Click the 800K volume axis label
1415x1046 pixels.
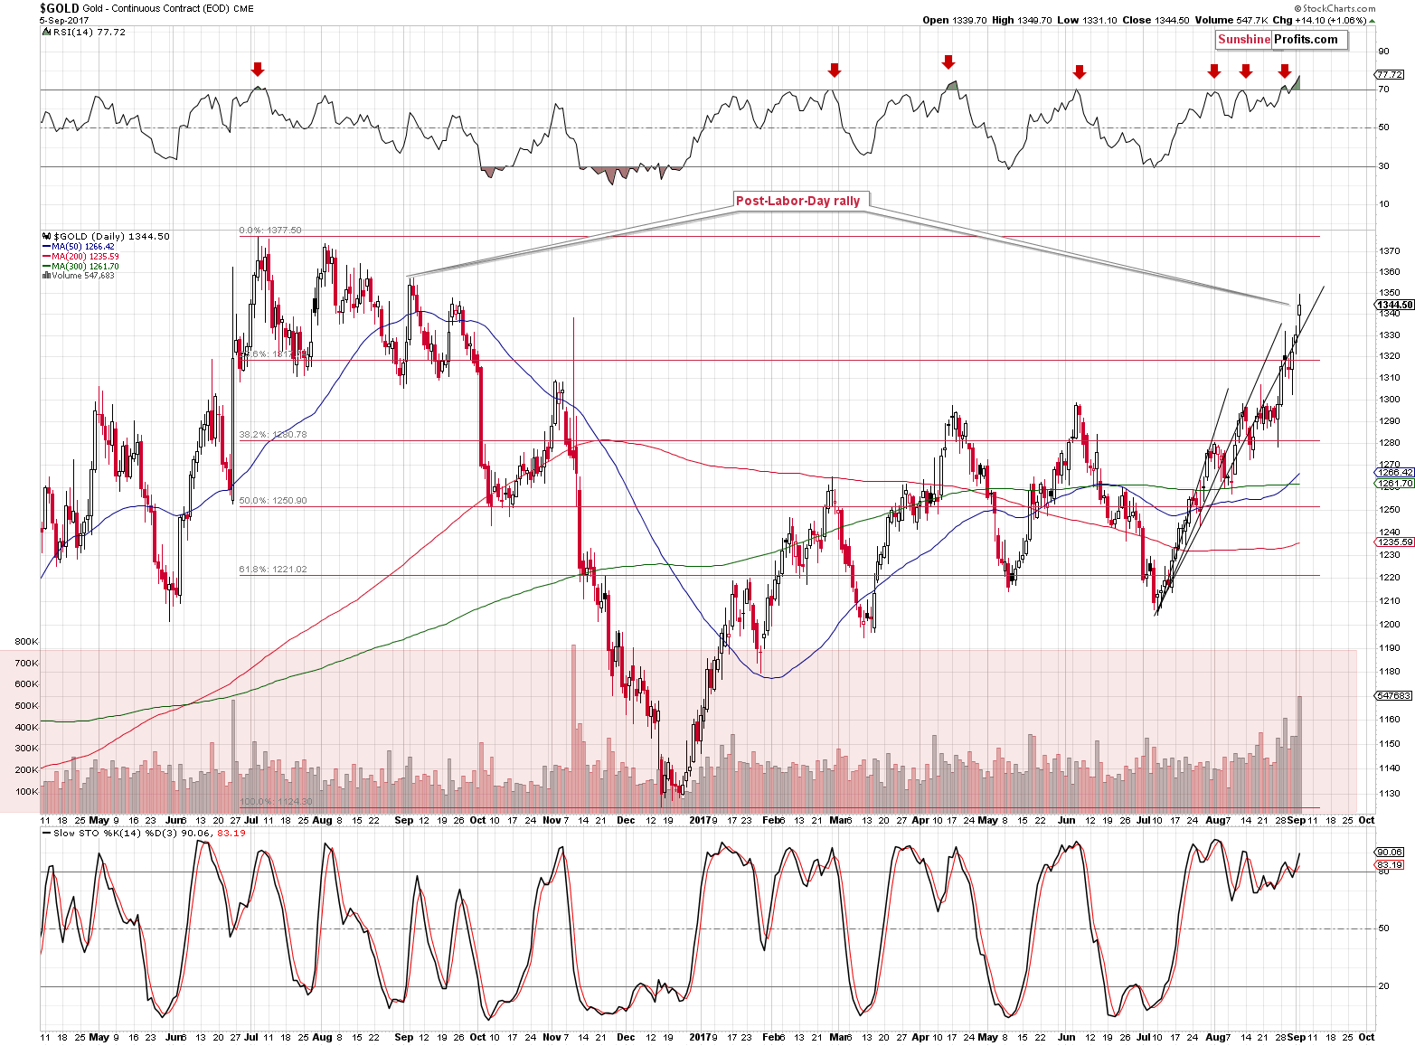(26, 642)
